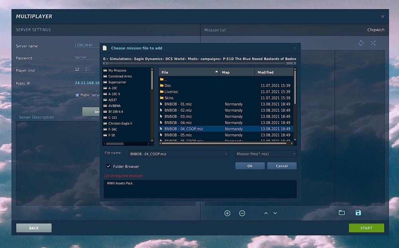The image size is (399, 248).
Task: Select BNBOB - 04_COOP.miz file
Action: coord(226,129)
